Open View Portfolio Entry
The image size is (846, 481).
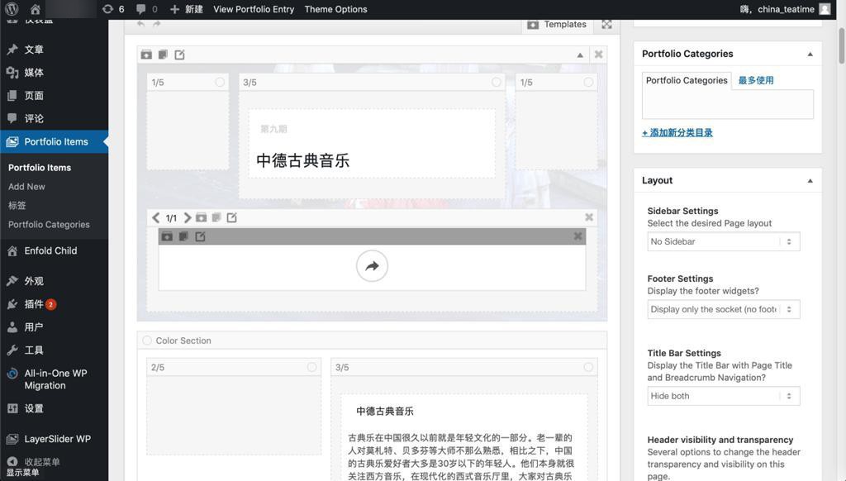click(254, 9)
